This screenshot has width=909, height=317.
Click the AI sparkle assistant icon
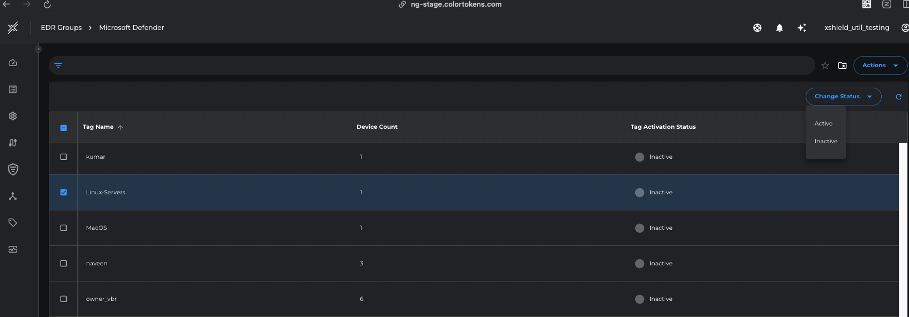click(x=802, y=28)
